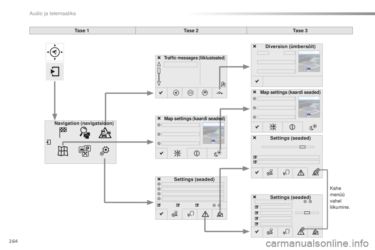Screen dimensions: 375x250
Task: Tap the map orientation star icon in Tase 3 Map settings
Action: coord(273,127)
